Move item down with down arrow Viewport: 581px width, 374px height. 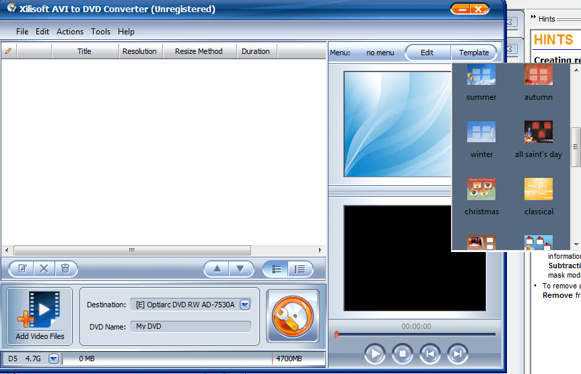(240, 269)
